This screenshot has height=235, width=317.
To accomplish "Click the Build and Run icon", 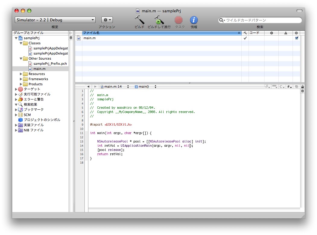I will (159, 20).
